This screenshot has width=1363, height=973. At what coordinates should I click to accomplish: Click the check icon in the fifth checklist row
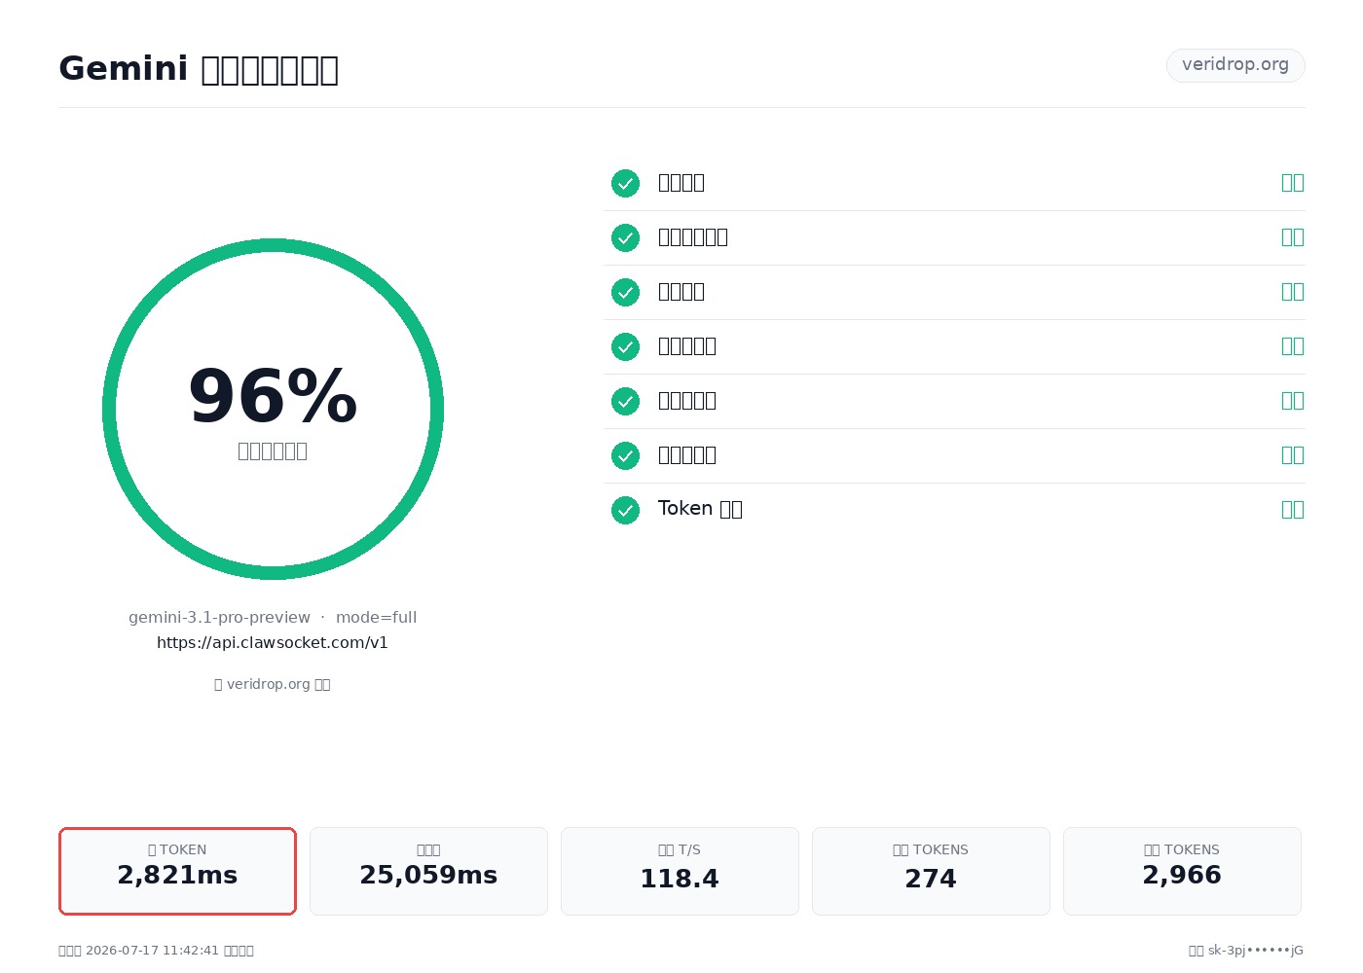click(x=625, y=401)
